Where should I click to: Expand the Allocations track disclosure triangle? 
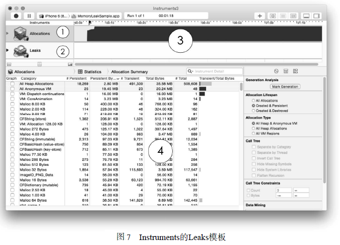pyautogui.click(x=7, y=33)
